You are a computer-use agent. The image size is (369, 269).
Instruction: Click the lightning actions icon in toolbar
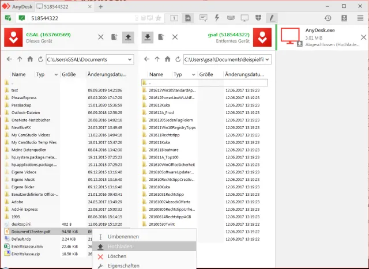(217, 18)
